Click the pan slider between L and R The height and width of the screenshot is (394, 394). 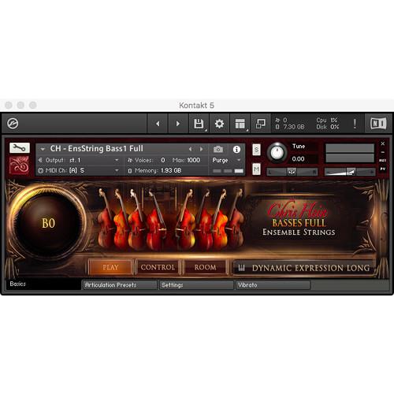(292, 172)
